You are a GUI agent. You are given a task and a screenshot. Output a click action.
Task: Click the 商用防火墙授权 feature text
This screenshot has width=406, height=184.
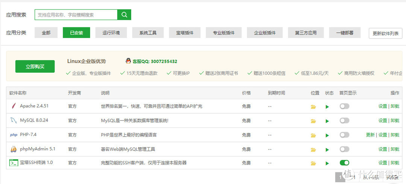[359, 73]
